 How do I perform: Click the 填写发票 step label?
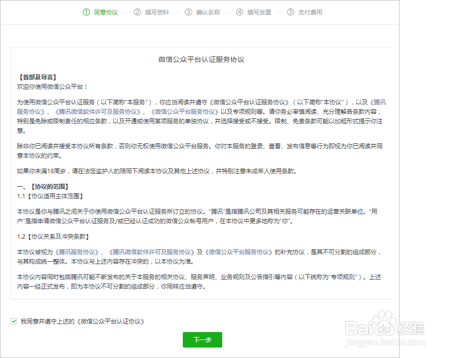259,12
